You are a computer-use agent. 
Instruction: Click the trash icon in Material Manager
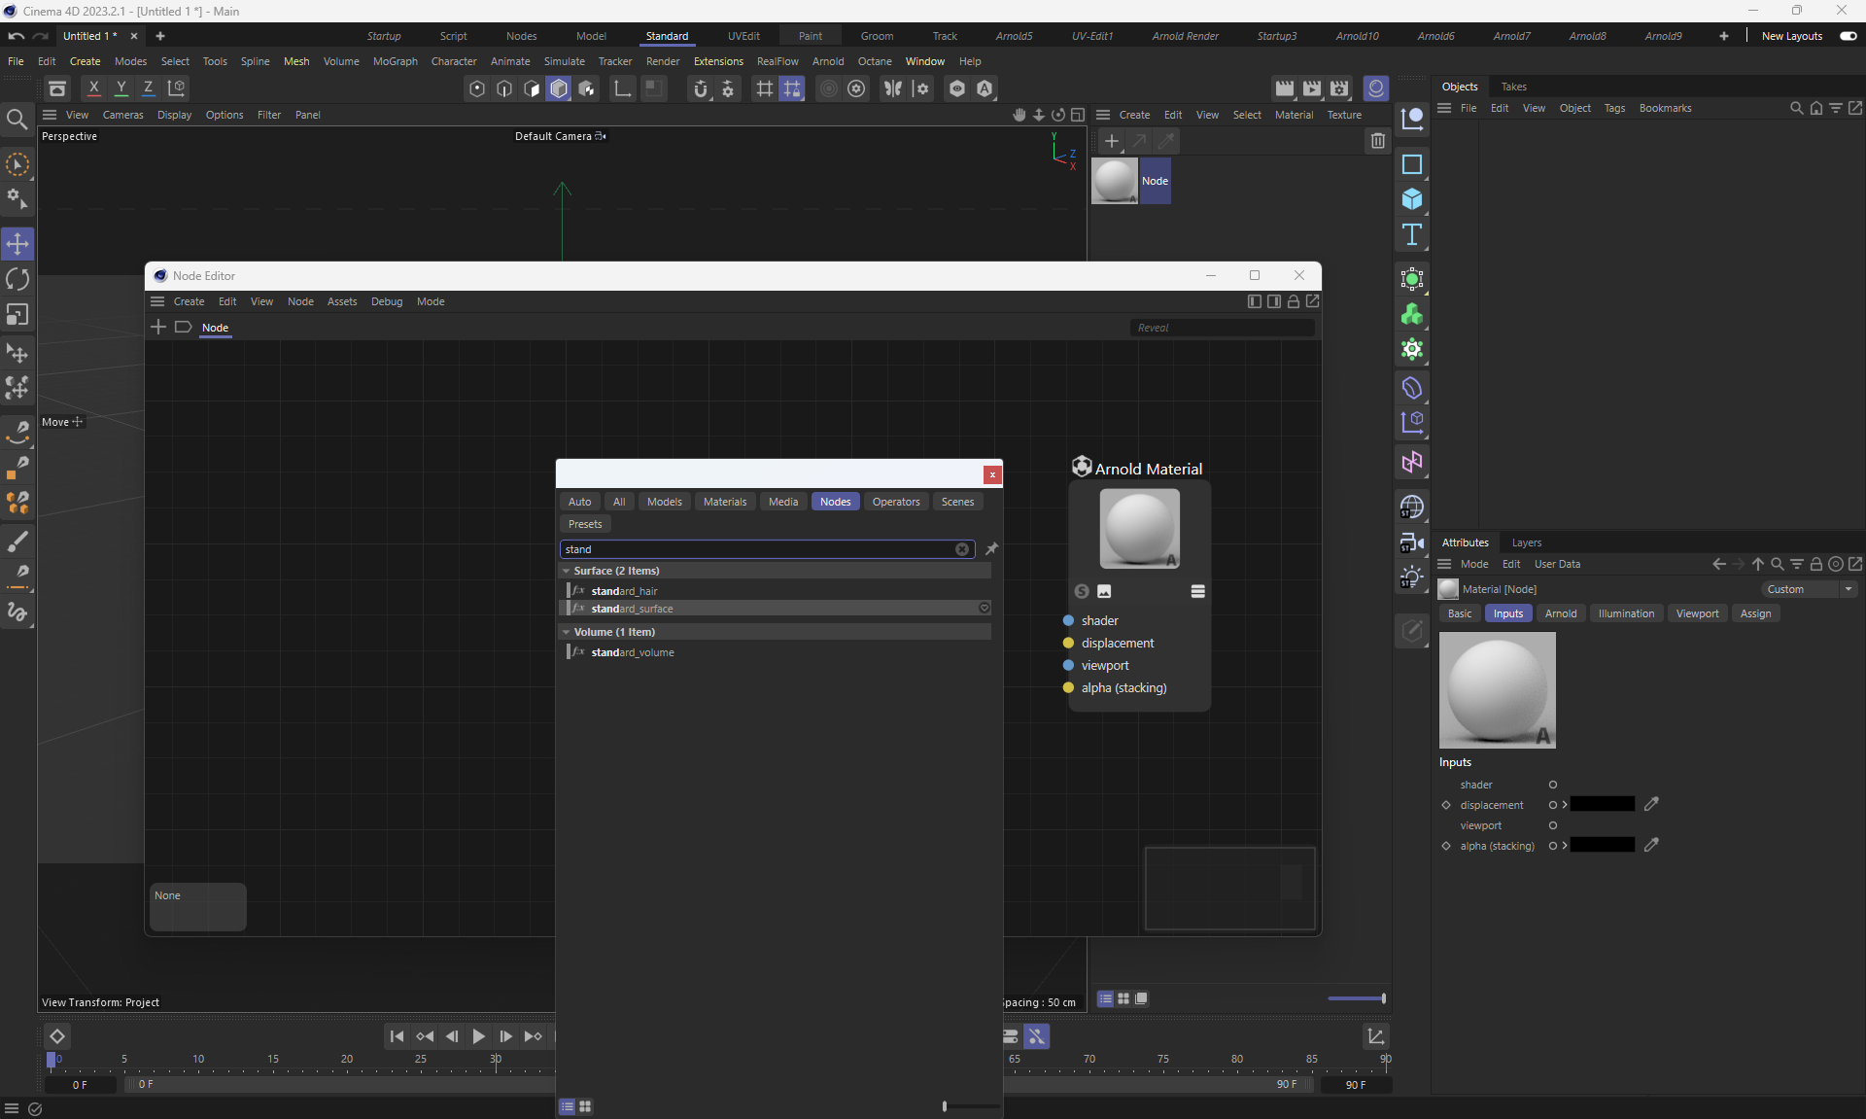point(1377,141)
